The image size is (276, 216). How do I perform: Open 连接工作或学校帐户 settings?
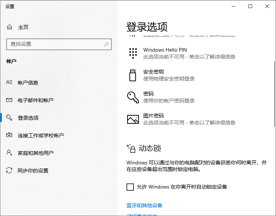coord(41,135)
